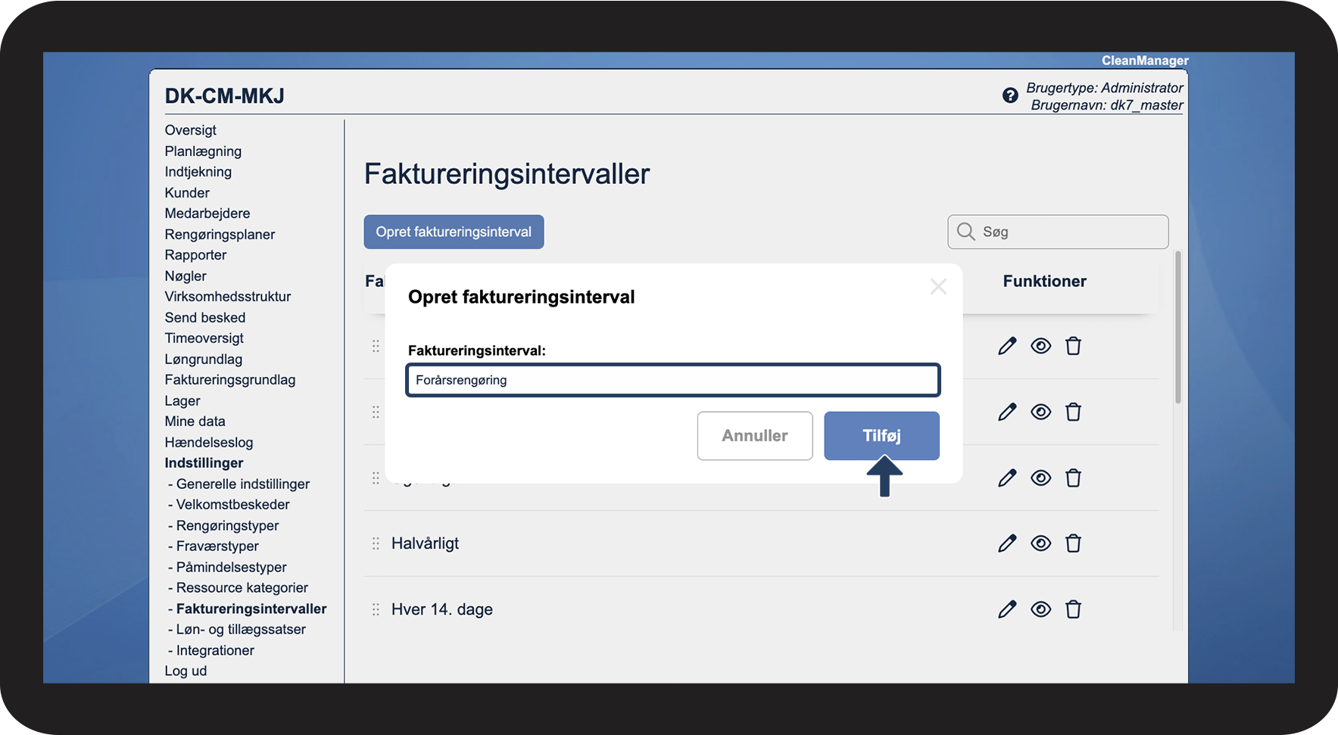This screenshot has height=735, width=1338.
Task: Select Påmindelsestyper in settings
Action: pos(232,568)
